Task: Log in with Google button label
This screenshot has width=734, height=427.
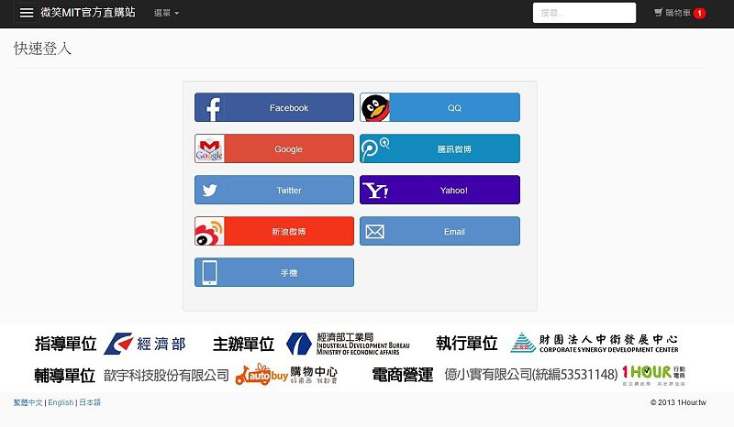Action: 288,149
